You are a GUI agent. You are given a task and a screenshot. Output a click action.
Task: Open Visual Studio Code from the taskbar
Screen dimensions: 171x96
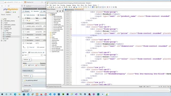coord(50,94)
